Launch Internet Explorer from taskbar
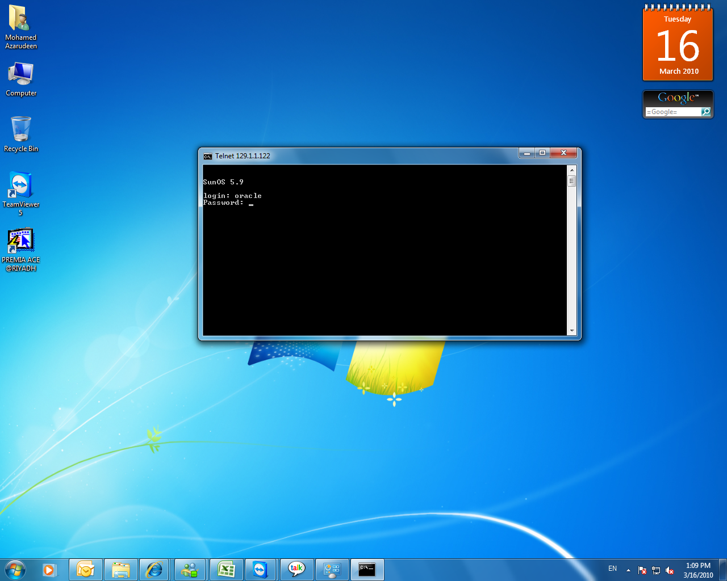Image resolution: width=727 pixels, height=581 pixels. pyautogui.click(x=154, y=570)
